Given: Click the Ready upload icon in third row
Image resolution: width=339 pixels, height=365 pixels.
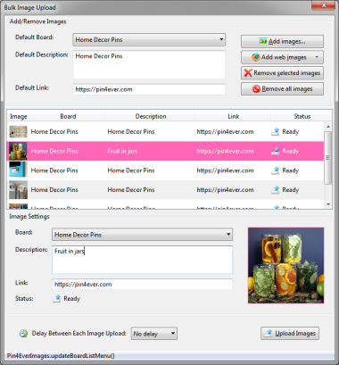Looking at the screenshot, I should (x=276, y=170).
